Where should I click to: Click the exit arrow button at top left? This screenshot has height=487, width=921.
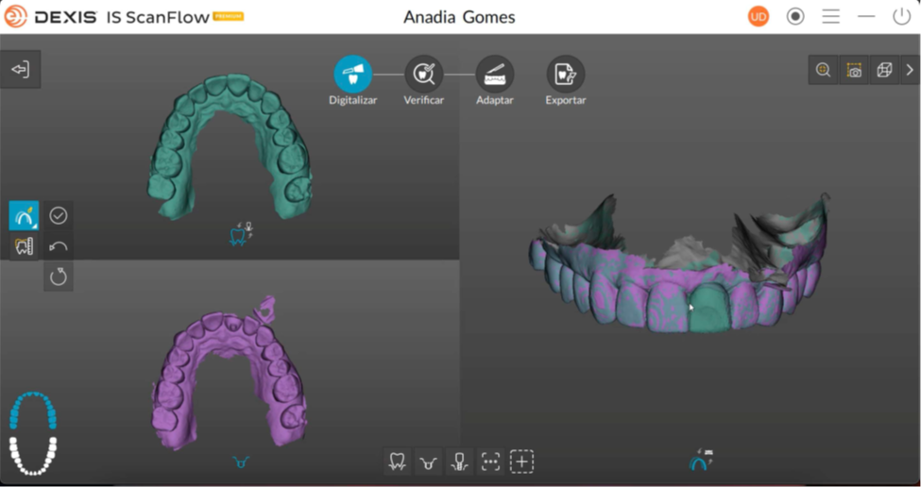[x=20, y=70]
